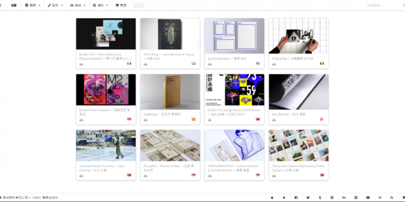Open the Behance footer icon

pyautogui.click(x=344, y=198)
